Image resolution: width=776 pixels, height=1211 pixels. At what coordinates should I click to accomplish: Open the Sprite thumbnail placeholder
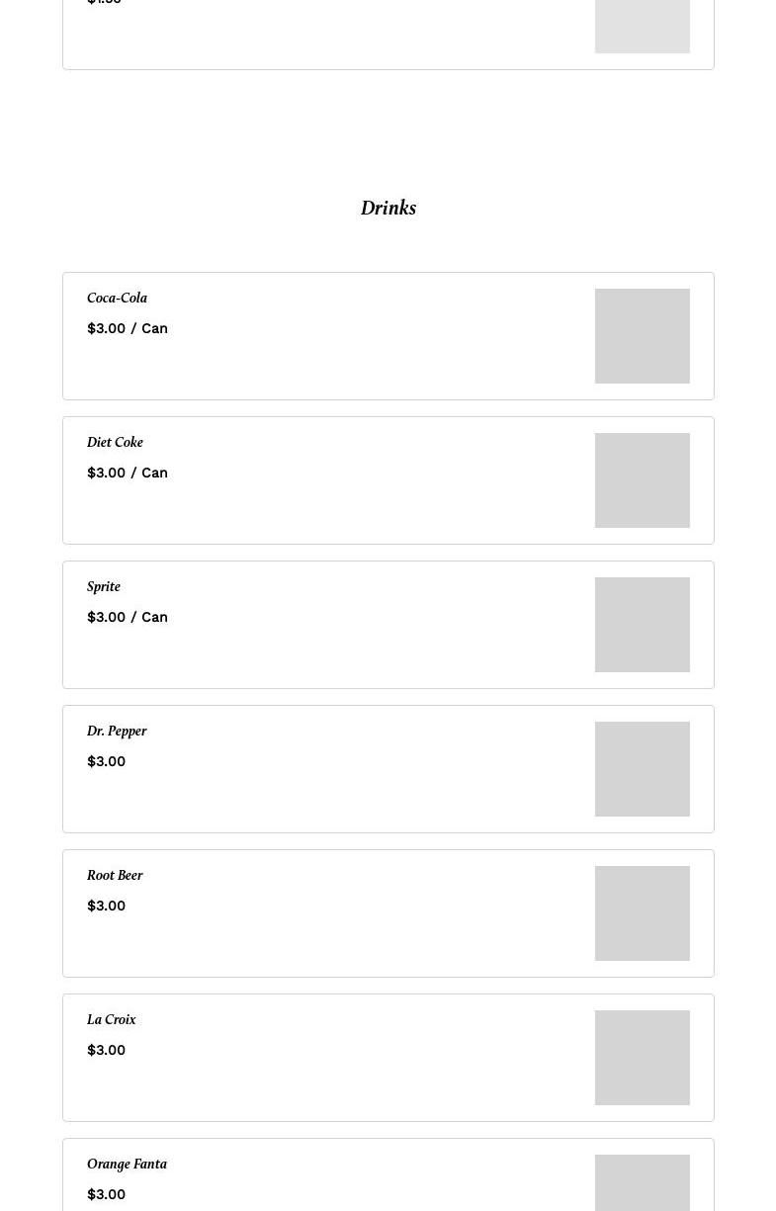coord(642,625)
